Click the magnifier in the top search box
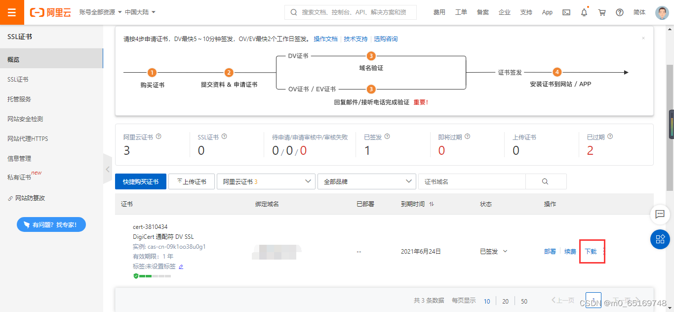Image resolution: width=674 pixels, height=312 pixels. point(294,12)
